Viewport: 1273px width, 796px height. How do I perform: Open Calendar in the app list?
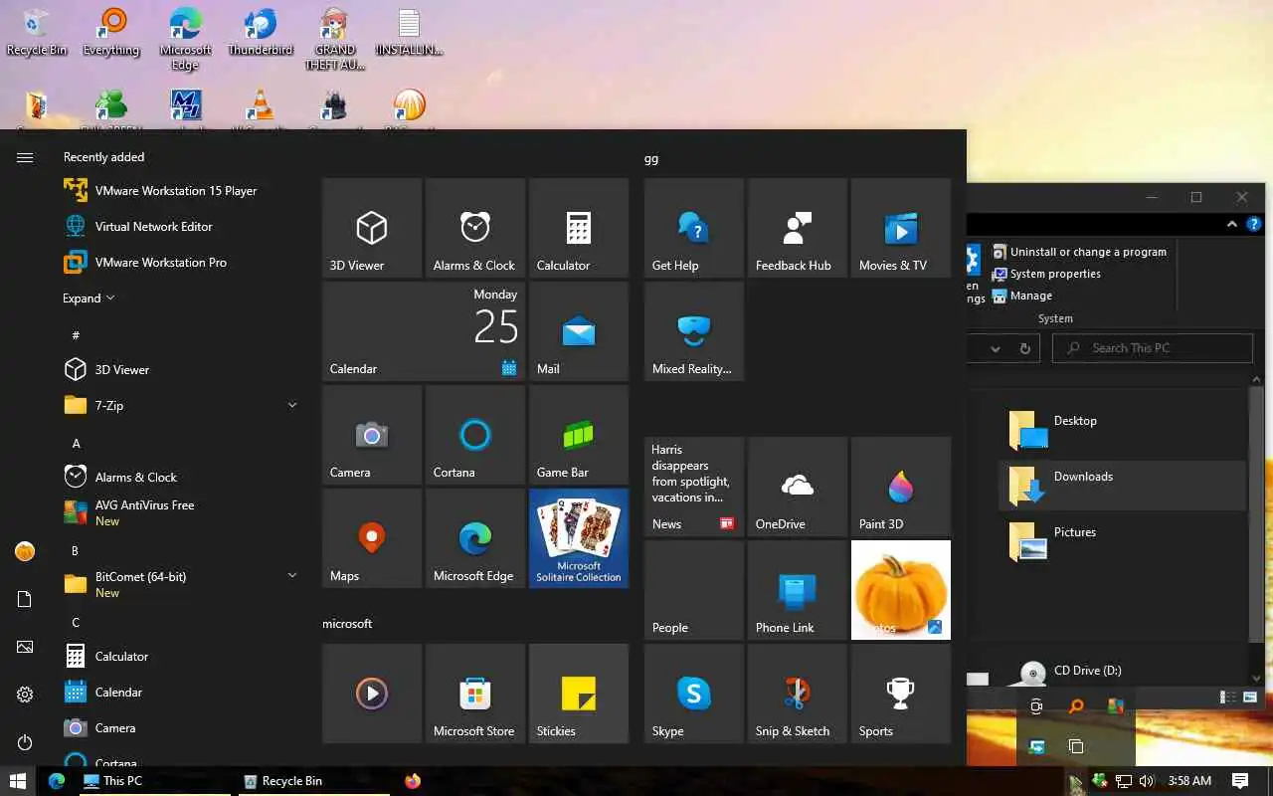tap(181, 692)
